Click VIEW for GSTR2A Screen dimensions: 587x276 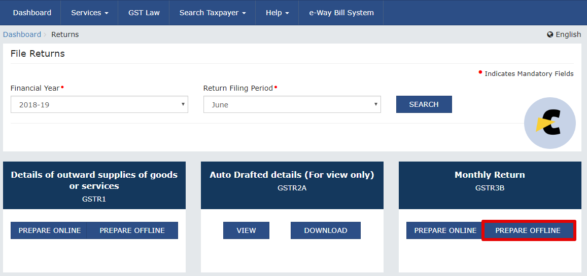coord(247,230)
